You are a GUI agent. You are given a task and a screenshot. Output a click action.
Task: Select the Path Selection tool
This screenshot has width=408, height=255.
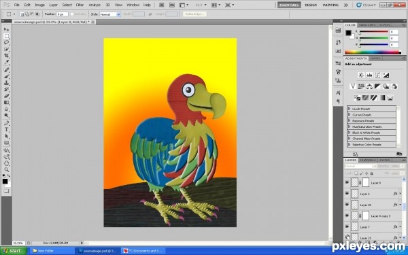point(7,136)
